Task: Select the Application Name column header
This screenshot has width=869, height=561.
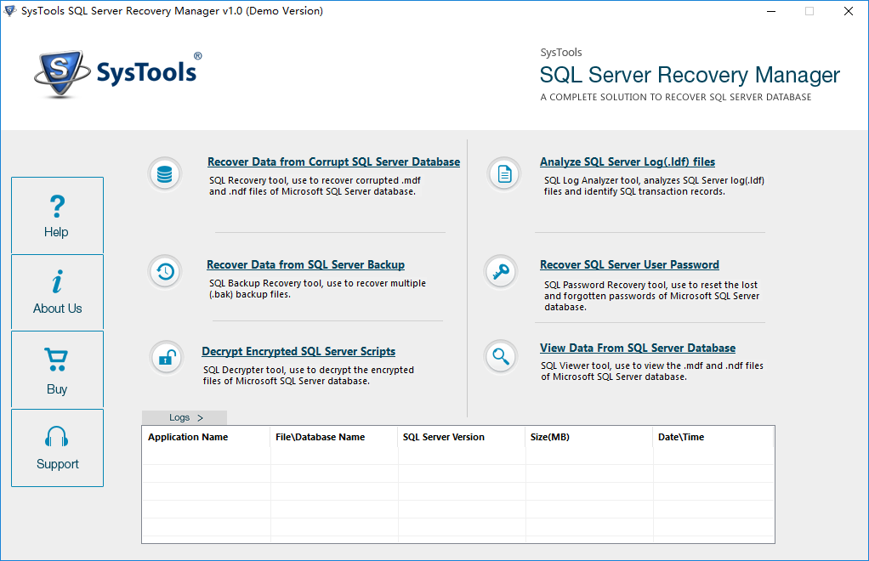Action: click(188, 437)
